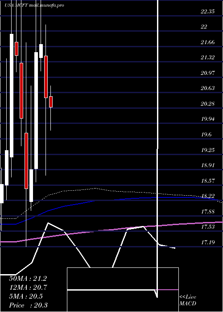Click the 19.6 price axis label
223x312 pixels.
(x=206, y=135)
